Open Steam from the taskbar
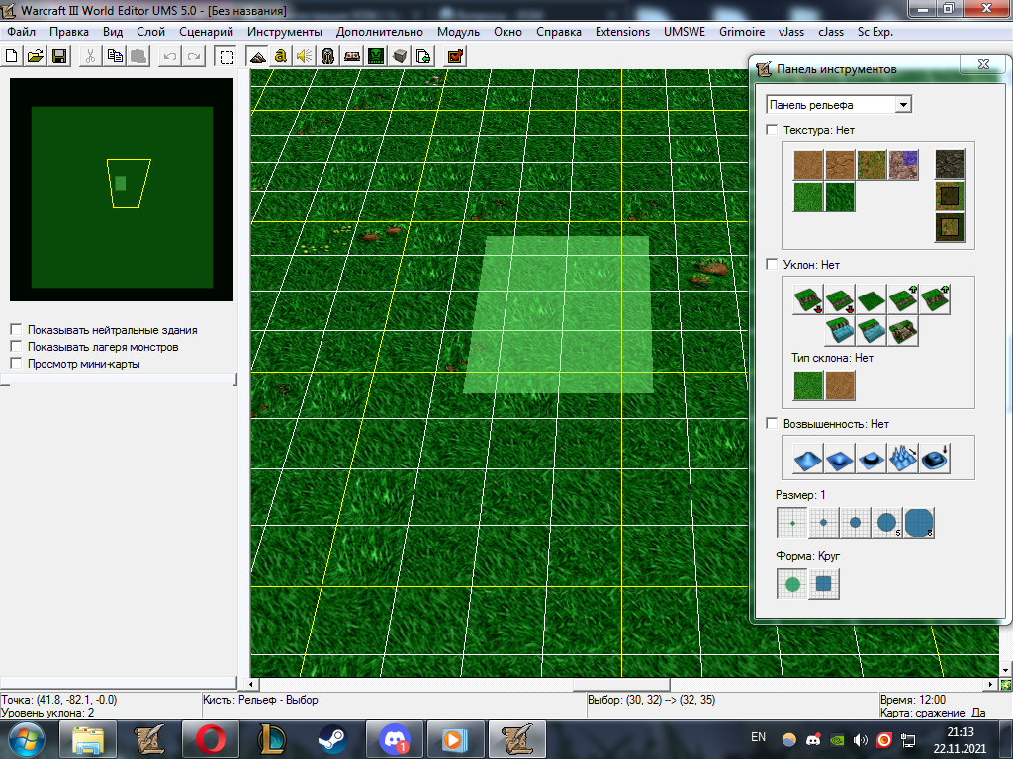Image resolution: width=1013 pixels, height=759 pixels. pos(332,739)
